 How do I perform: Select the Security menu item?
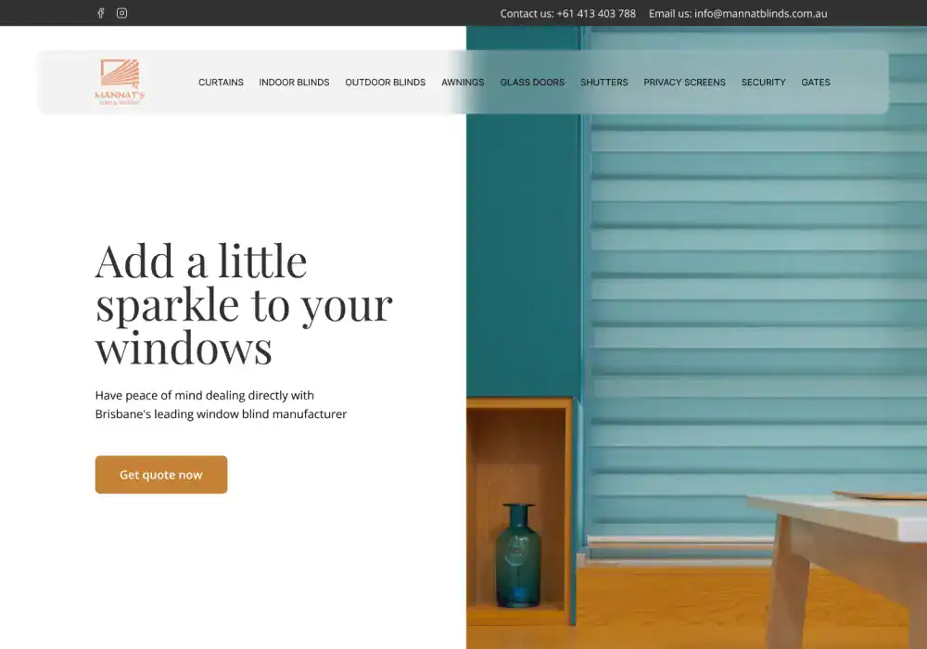pos(763,83)
